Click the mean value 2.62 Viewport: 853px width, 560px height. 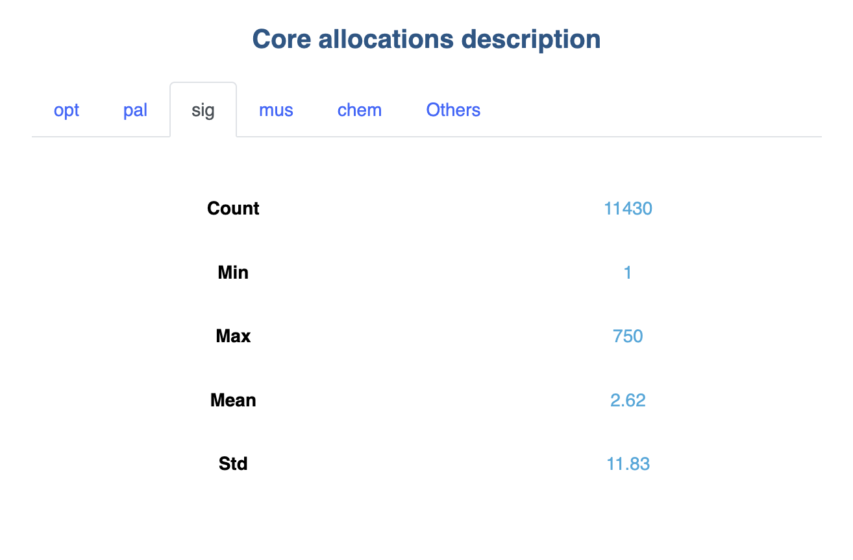(x=628, y=401)
